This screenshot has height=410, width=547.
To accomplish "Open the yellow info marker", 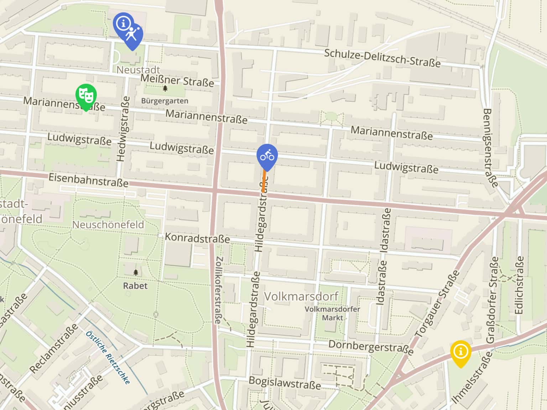I will click(x=460, y=352).
